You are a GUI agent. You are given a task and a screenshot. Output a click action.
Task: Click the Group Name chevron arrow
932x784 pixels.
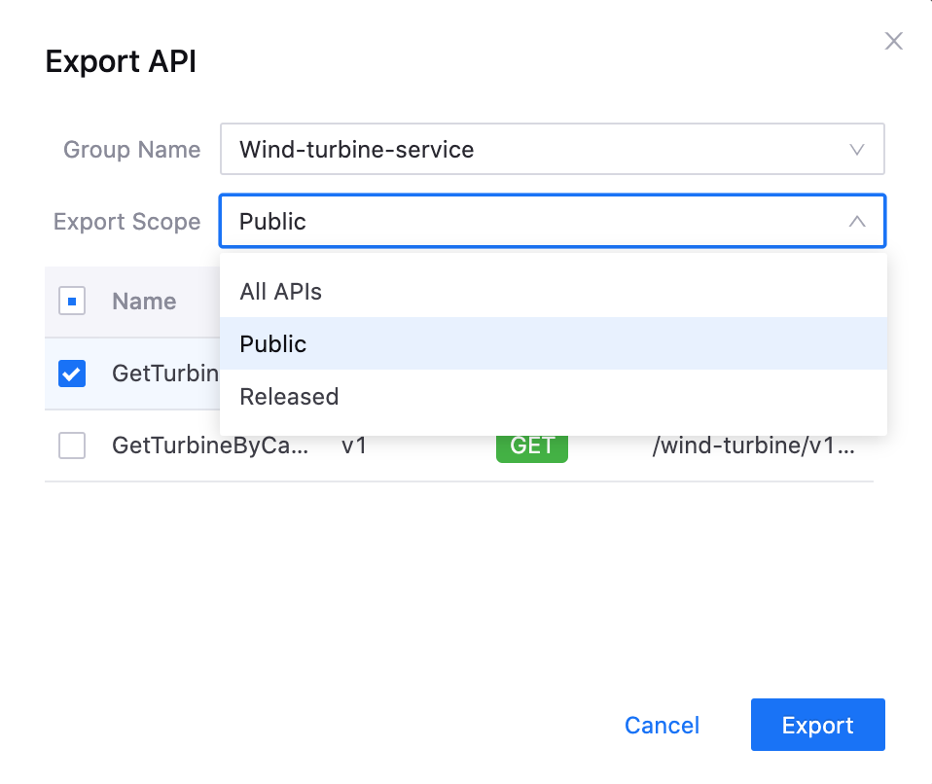[x=856, y=150]
